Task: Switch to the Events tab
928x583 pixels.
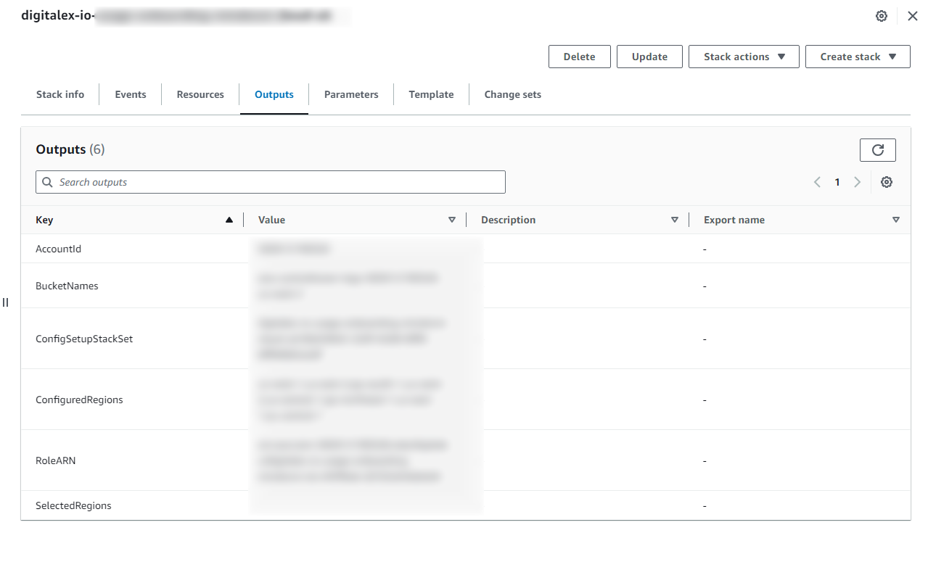Action: (131, 94)
